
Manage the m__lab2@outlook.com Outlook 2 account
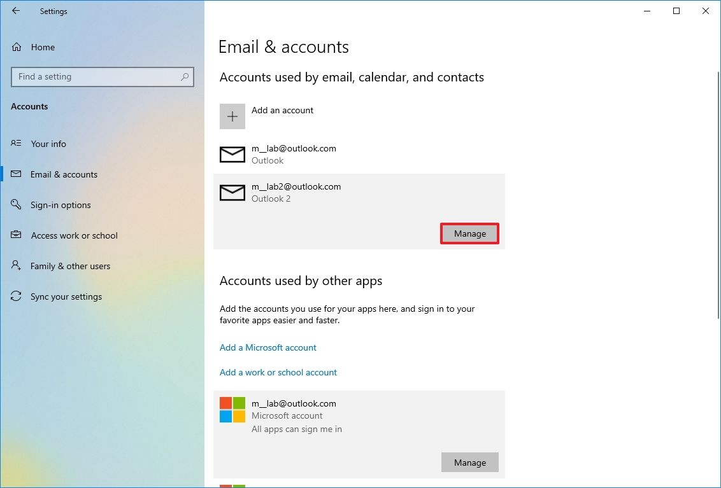pos(469,234)
